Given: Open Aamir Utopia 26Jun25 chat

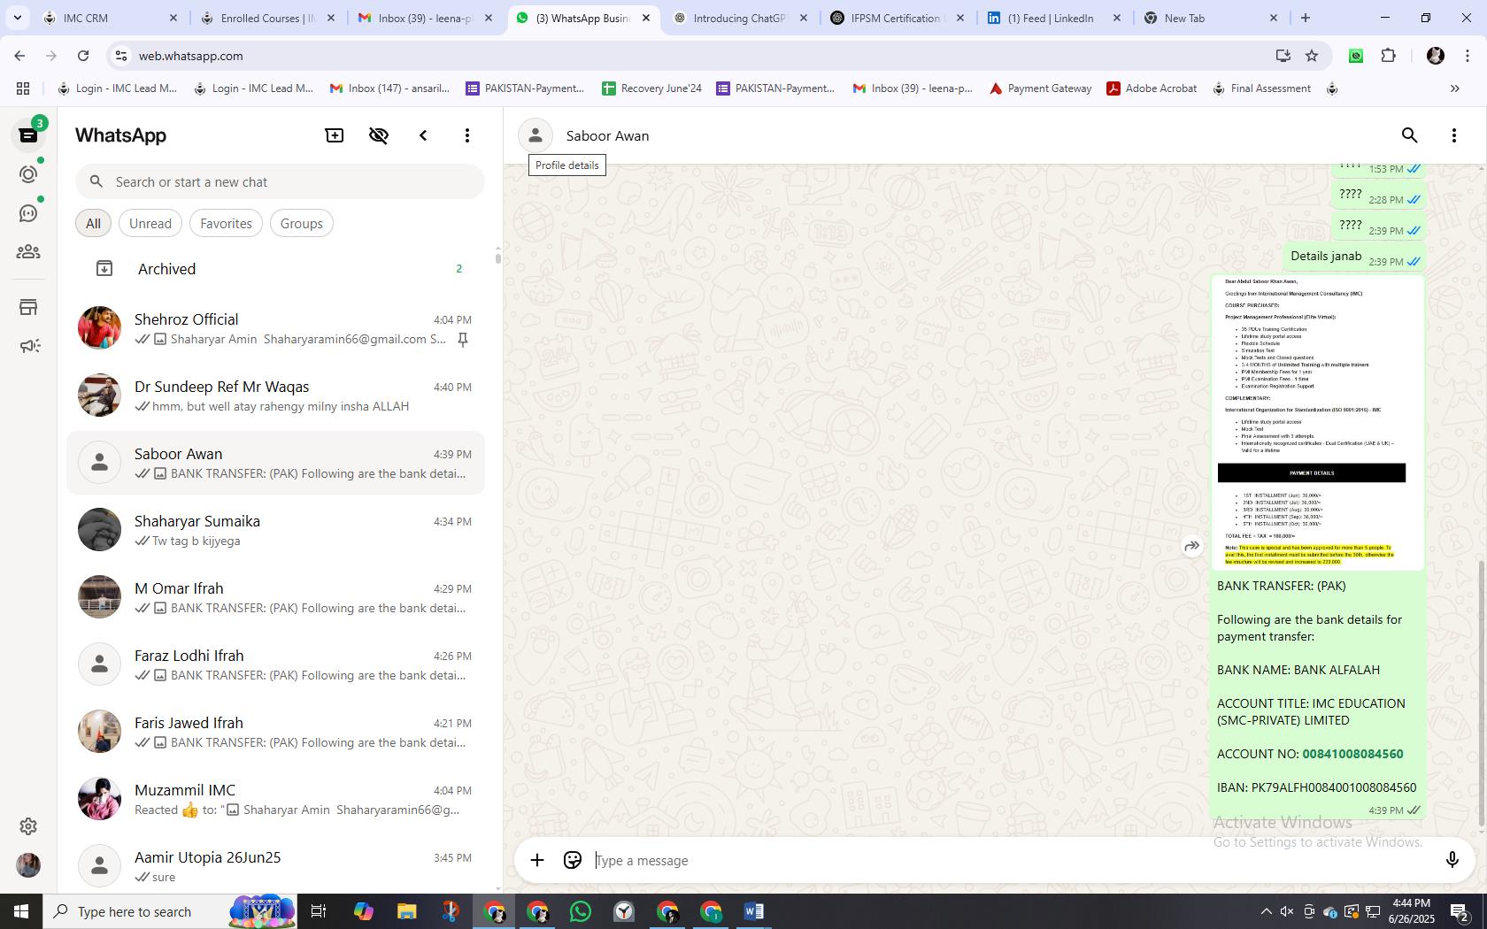Looking at the screenshot, I should [276, 867].
